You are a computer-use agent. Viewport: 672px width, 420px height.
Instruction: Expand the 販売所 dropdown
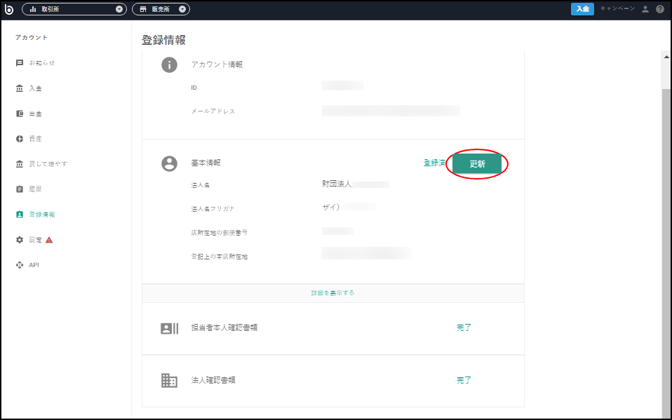coord(161,9)
